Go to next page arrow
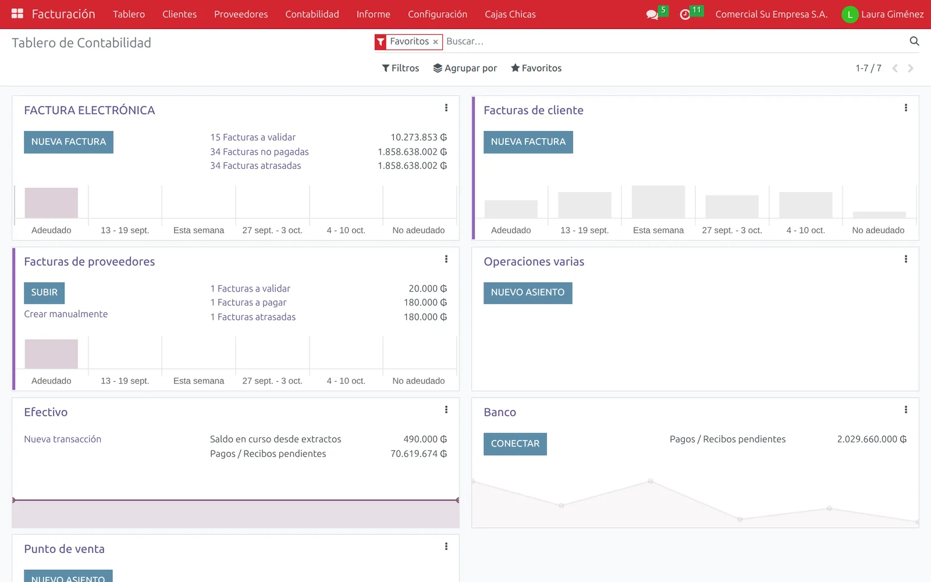Image resolution: width=931 pixels, height=582 pixels. (x=911, y=69)
